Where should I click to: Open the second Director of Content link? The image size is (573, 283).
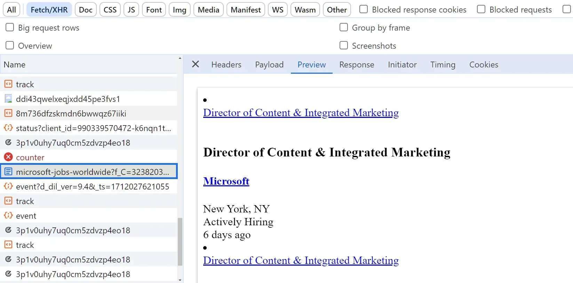tap(301, 260)
